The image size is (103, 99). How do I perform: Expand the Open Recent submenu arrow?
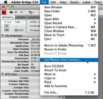pos(95,23)
